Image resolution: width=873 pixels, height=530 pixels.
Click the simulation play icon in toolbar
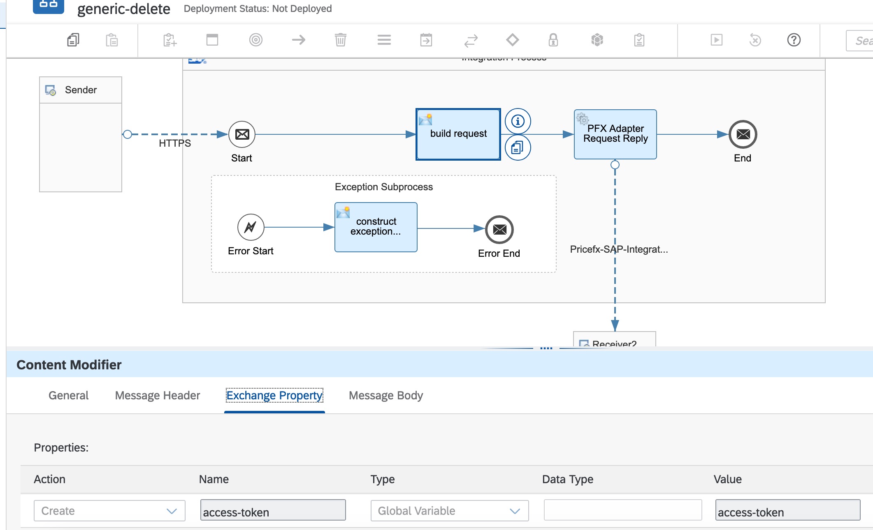(x=716, y=40)
